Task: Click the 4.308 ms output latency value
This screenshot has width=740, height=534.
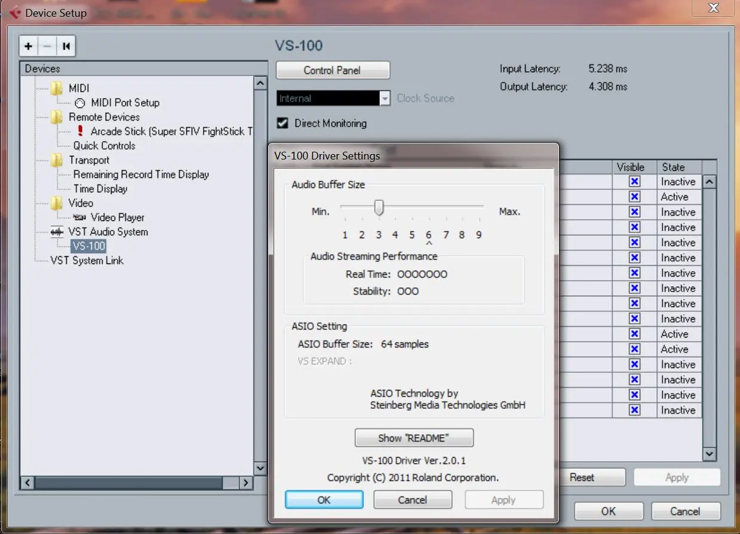Action: click(x=608, y=87)
